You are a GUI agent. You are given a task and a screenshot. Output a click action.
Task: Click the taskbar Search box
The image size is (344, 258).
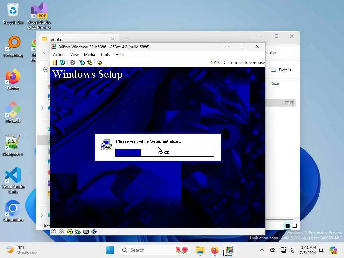tap(155, 250)
